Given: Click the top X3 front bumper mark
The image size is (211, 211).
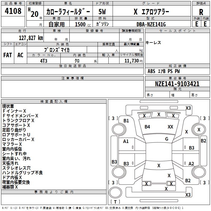Looking at the screenshot, I should (188, 108).
